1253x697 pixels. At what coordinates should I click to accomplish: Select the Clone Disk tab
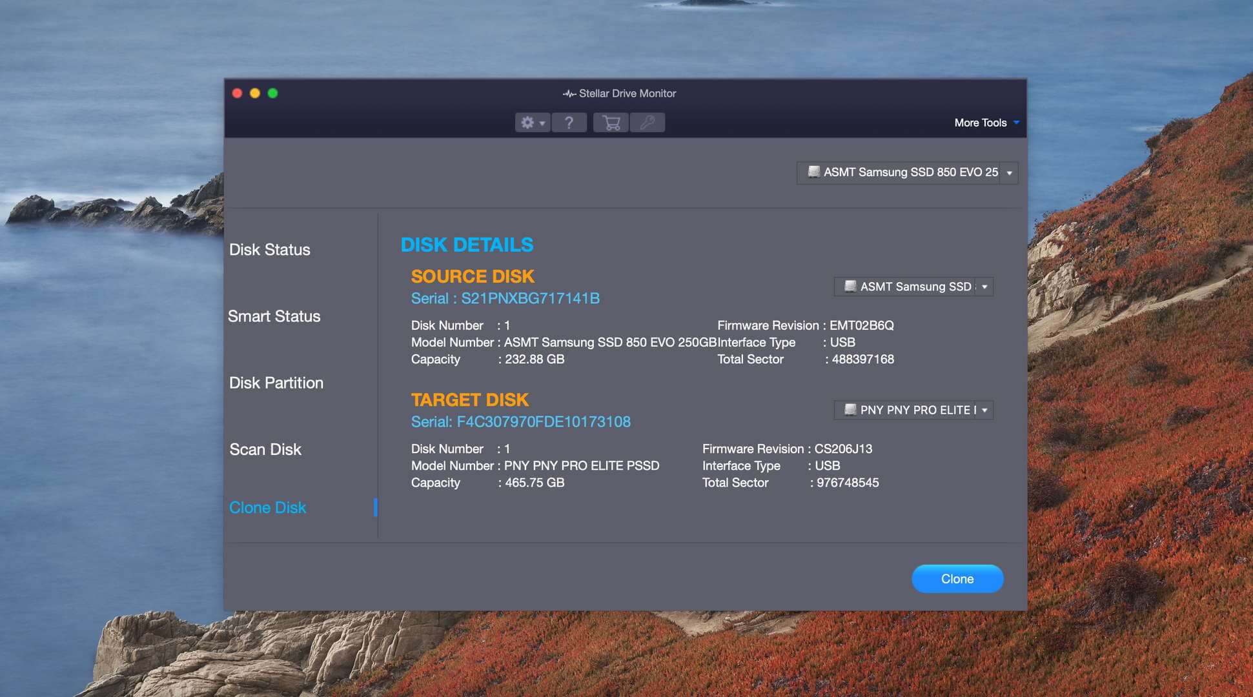267,508
